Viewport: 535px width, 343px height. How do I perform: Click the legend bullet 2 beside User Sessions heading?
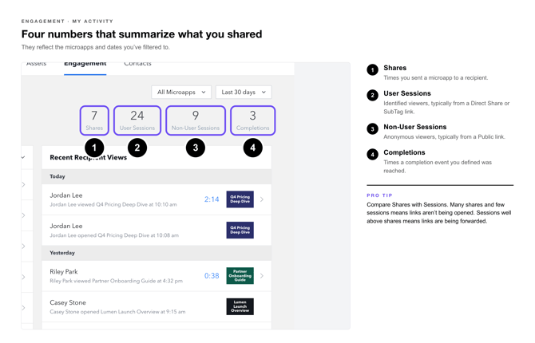[372, 96]
